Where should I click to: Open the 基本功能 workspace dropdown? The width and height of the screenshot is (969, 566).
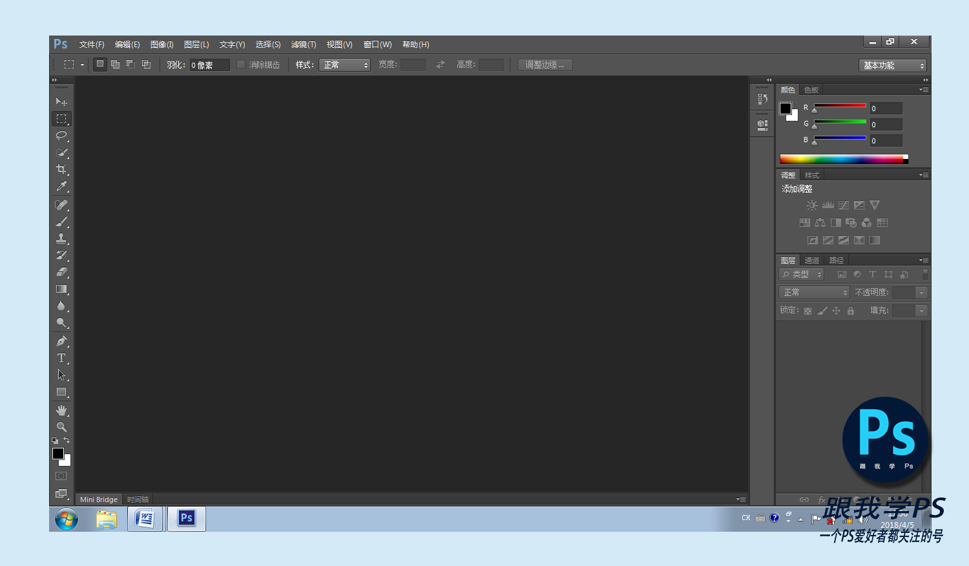tap(893, 65)
